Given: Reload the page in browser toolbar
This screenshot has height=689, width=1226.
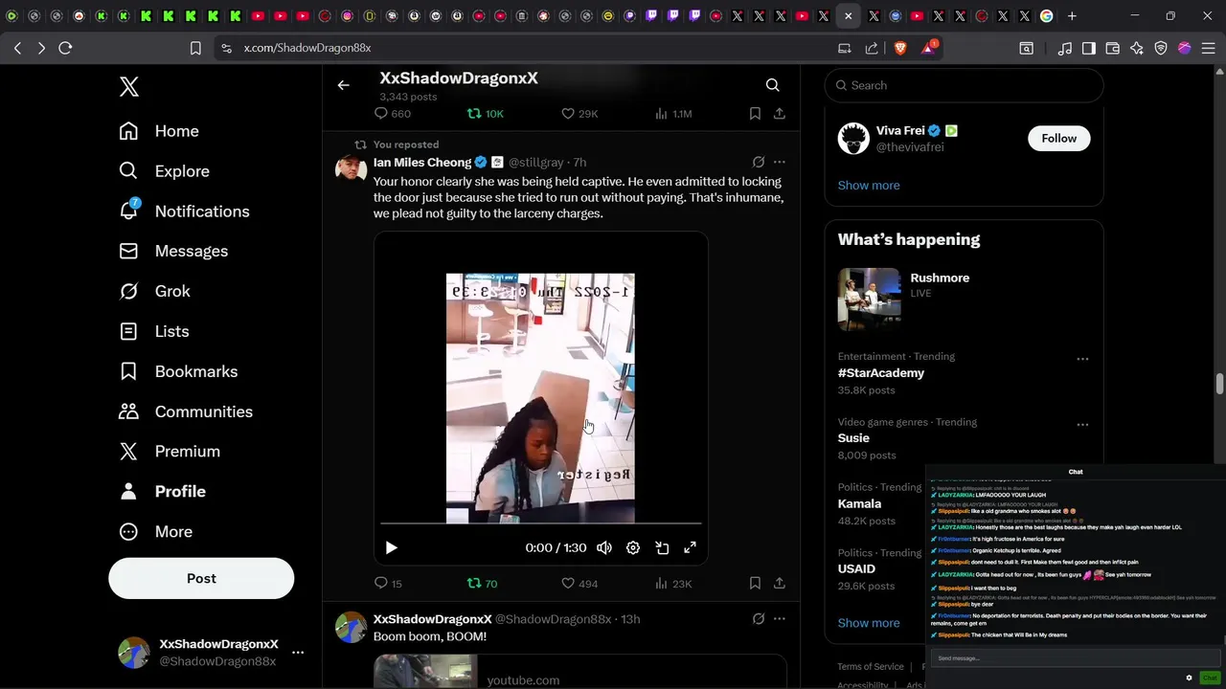Looking at the screenshot, I should point(65,48).
